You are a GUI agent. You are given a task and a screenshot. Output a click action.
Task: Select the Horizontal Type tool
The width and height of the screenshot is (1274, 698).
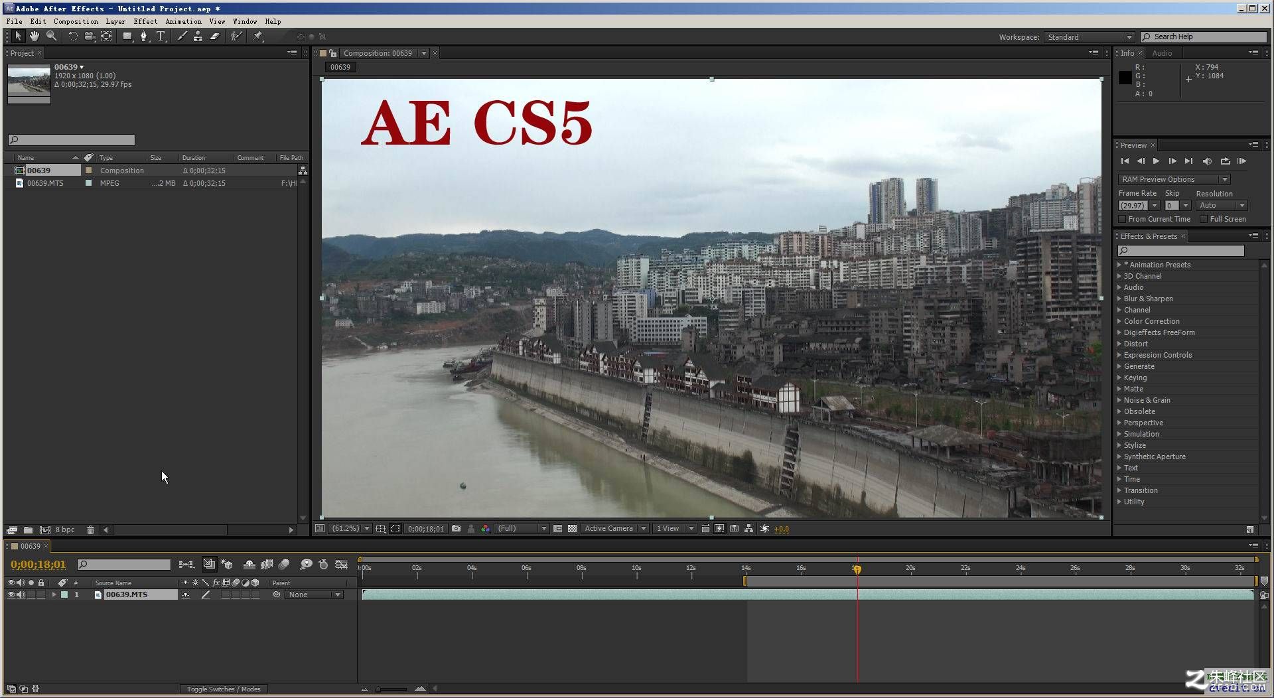161,36
